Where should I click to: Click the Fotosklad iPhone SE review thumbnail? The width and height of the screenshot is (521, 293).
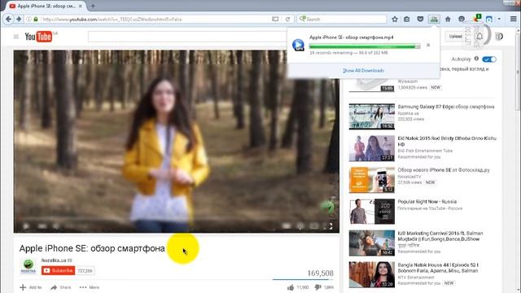point(371,180)
